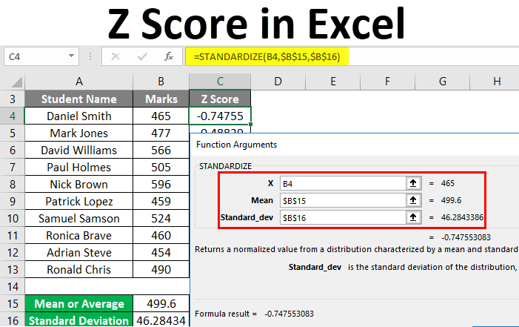Click Formula result value -0.747553083
519x327 pixels.
coord(289,314)
